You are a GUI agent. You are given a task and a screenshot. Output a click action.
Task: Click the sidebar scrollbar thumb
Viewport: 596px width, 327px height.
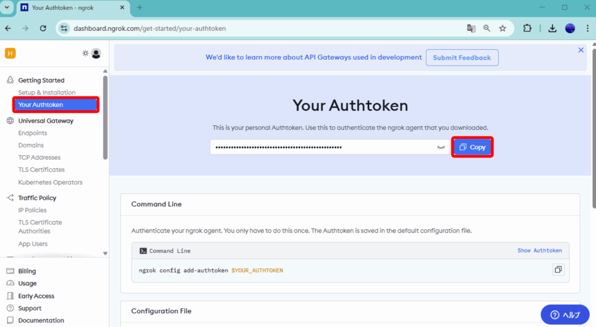pos(105,117)
